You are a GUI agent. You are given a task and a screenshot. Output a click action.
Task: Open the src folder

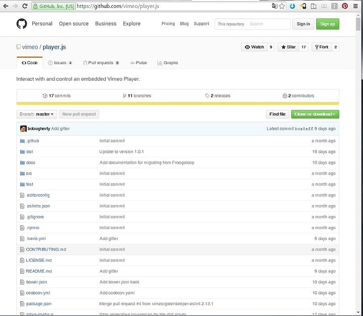tap(29, 173)
